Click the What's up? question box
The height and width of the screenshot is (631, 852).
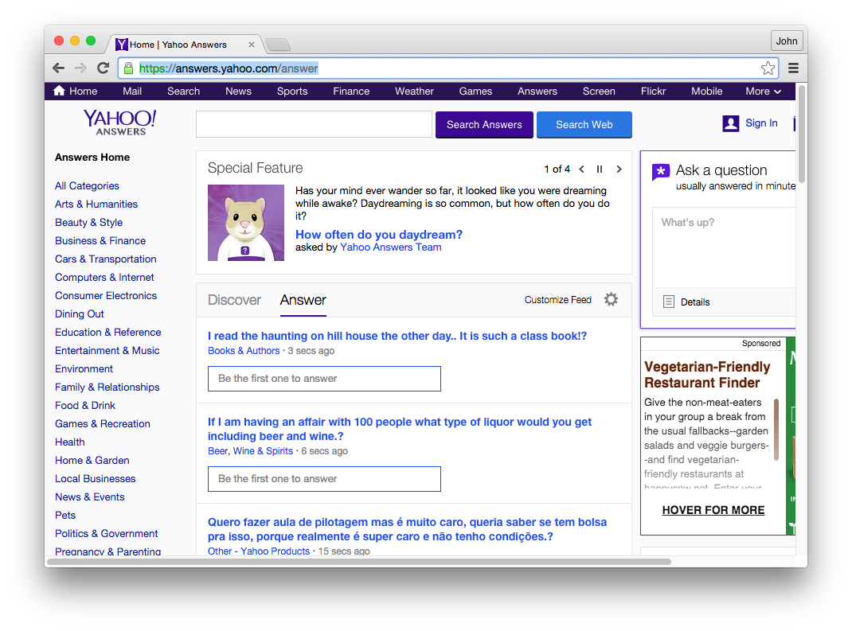[725, 247]
